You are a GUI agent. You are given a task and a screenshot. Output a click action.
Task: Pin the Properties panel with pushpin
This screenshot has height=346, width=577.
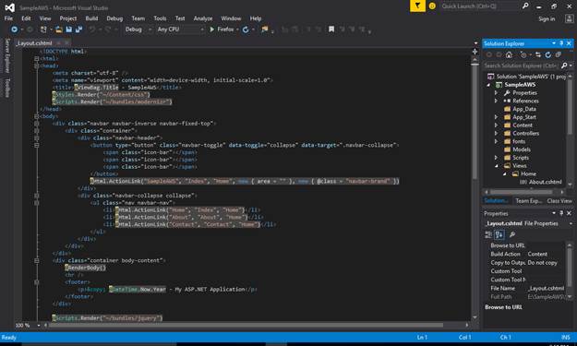pyautogui.click(x=561, y=213)
